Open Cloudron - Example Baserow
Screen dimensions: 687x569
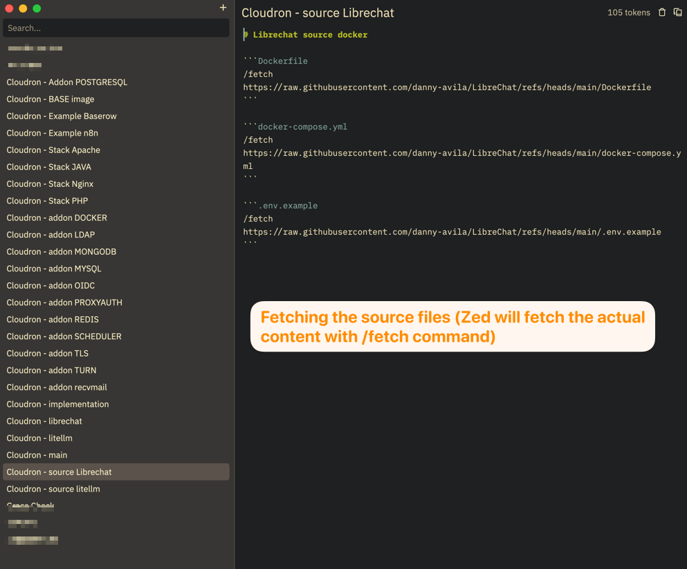(116, 116)
